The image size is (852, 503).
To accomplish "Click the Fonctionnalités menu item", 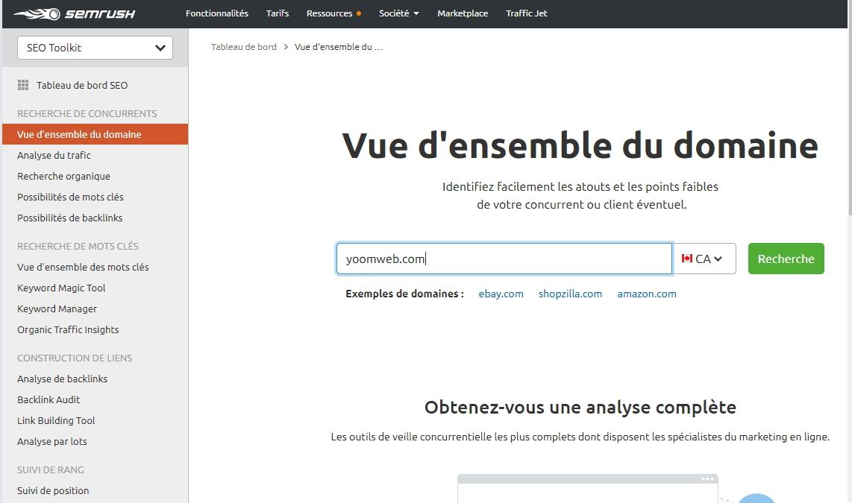I will click(216, 13).
